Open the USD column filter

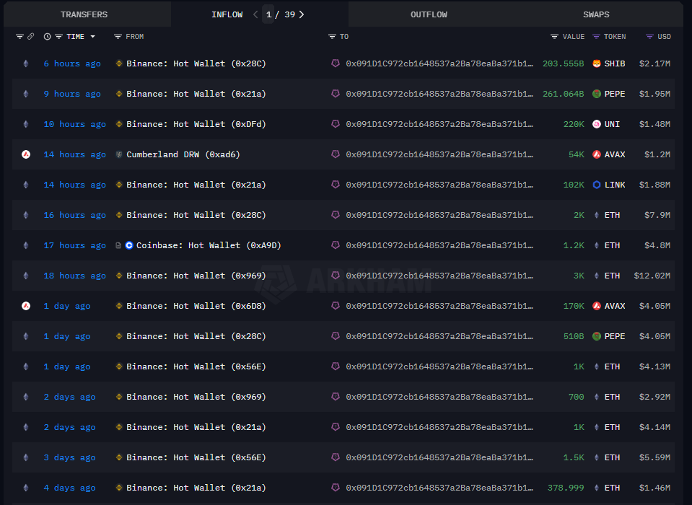[x=649, y=37]
